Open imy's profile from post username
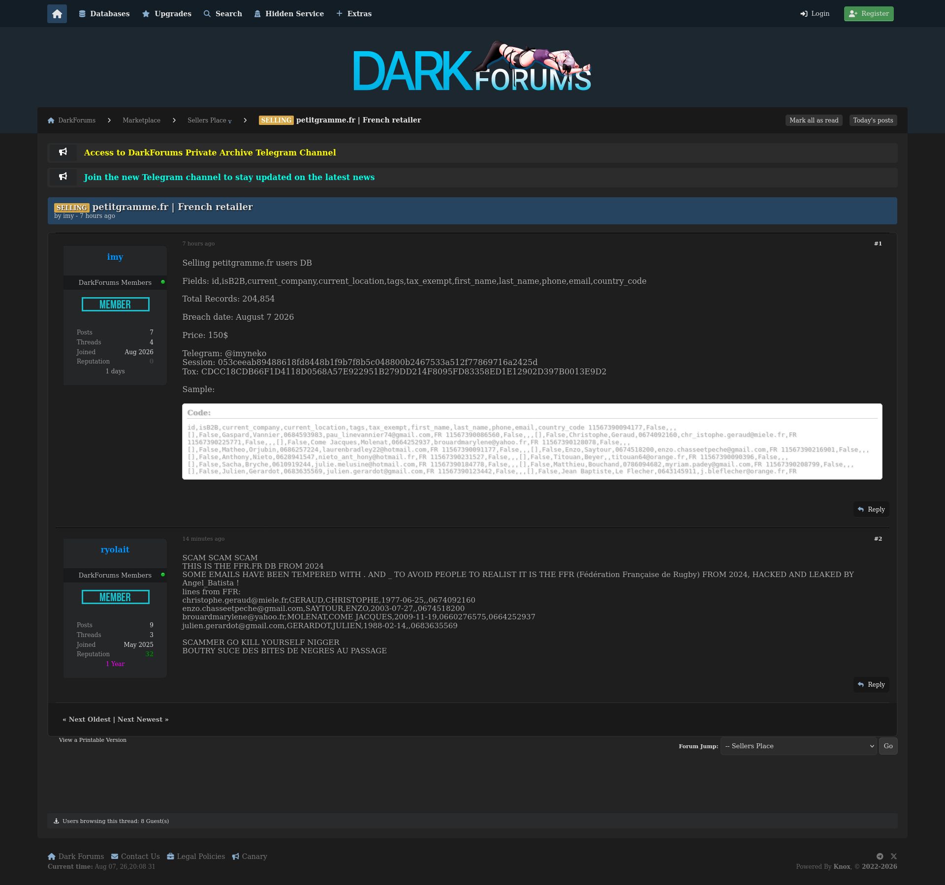The height and width of the screenshot is (885, 945). click(x=115, y=257)
